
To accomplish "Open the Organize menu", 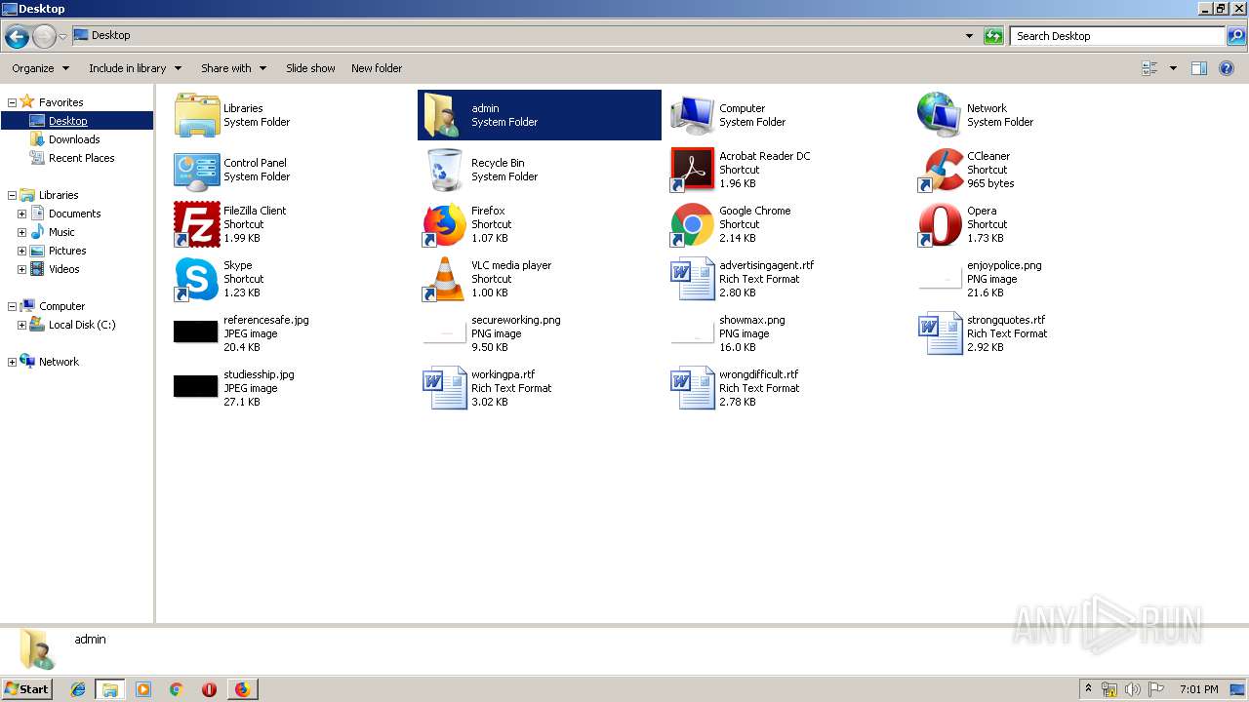I will (40, 68).
